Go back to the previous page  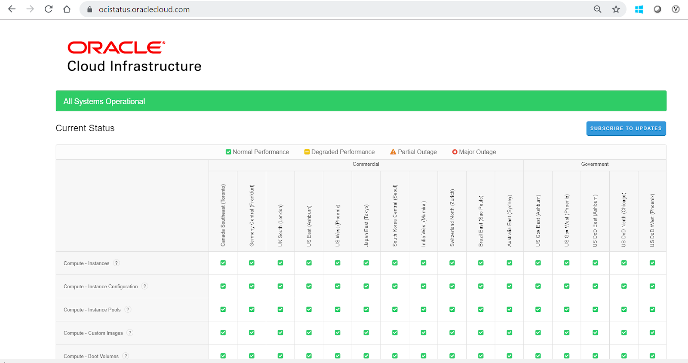click(x=12, y=9)
